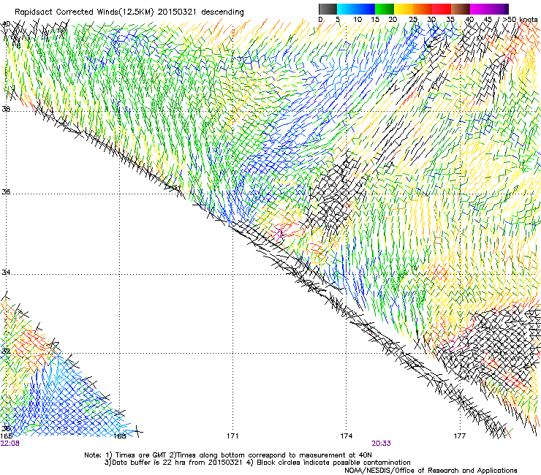
Task: Click the purple time stamp '22:08'
Action: point(10,444)
